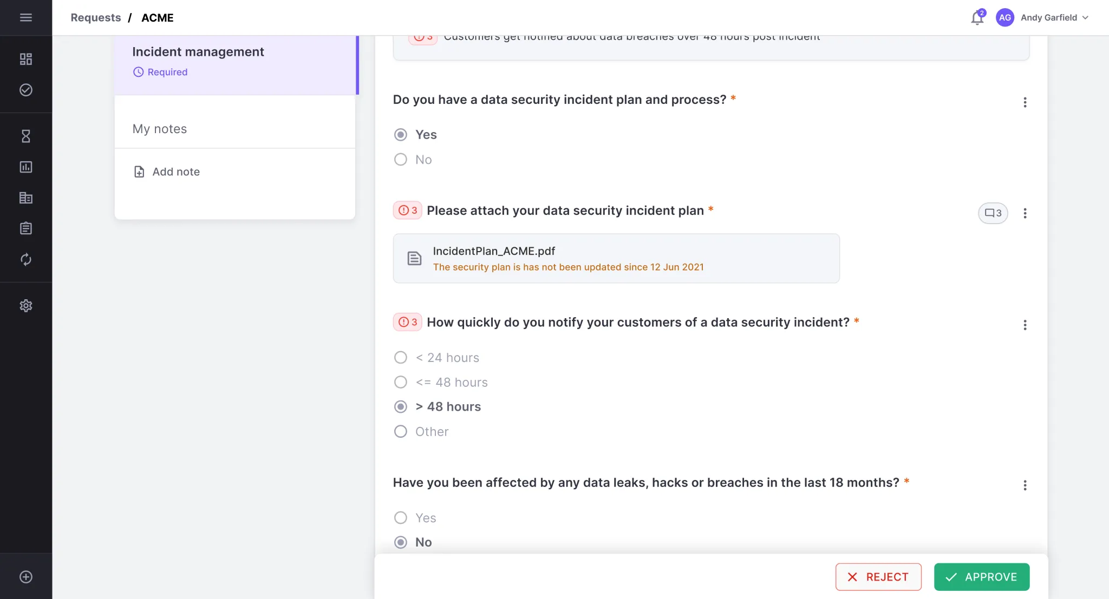This screenshot has width=1109, height=599.
Task: Open three-dot menu for notify customers question
Action: 1025,325
